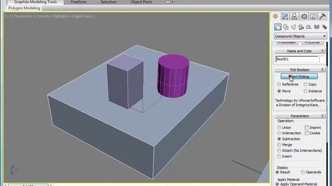Click the Box001 object name field
The width and height of the screenshot is (332, 186).
297,59
